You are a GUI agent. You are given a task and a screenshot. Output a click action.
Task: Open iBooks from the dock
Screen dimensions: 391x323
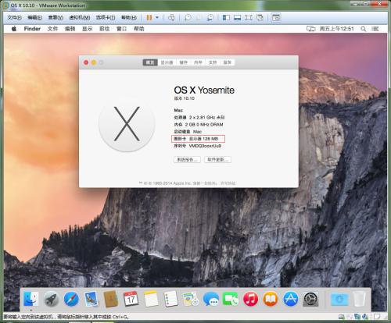click(x=271, y=299)
